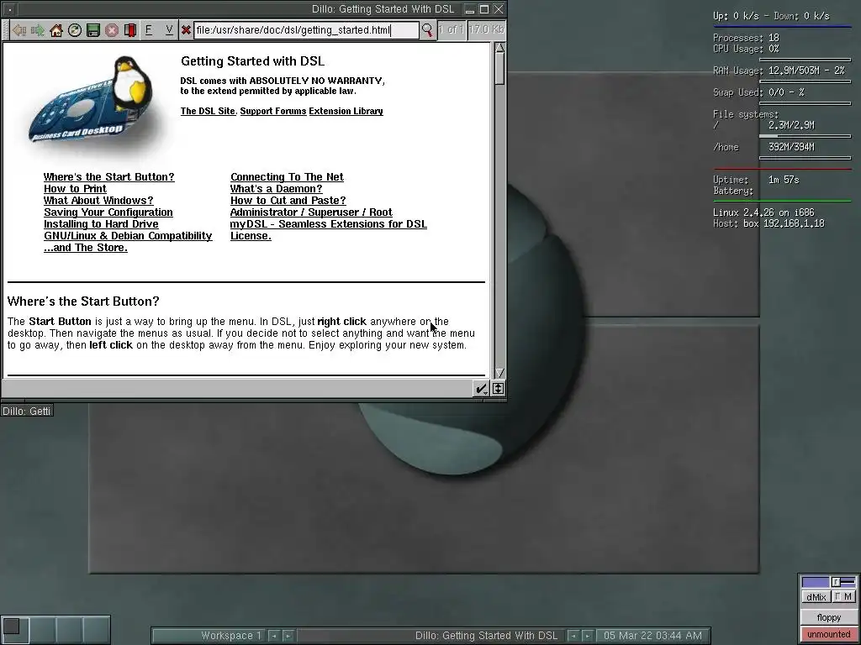Open How to Cut and Paste? link
861x645 pixels.
pos(288,200)
